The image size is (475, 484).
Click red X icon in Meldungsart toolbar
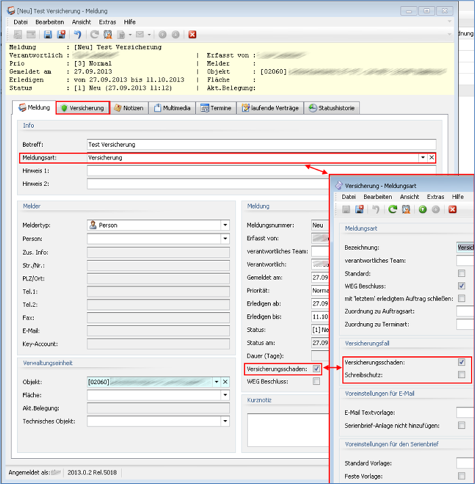(x=453, y=209)
